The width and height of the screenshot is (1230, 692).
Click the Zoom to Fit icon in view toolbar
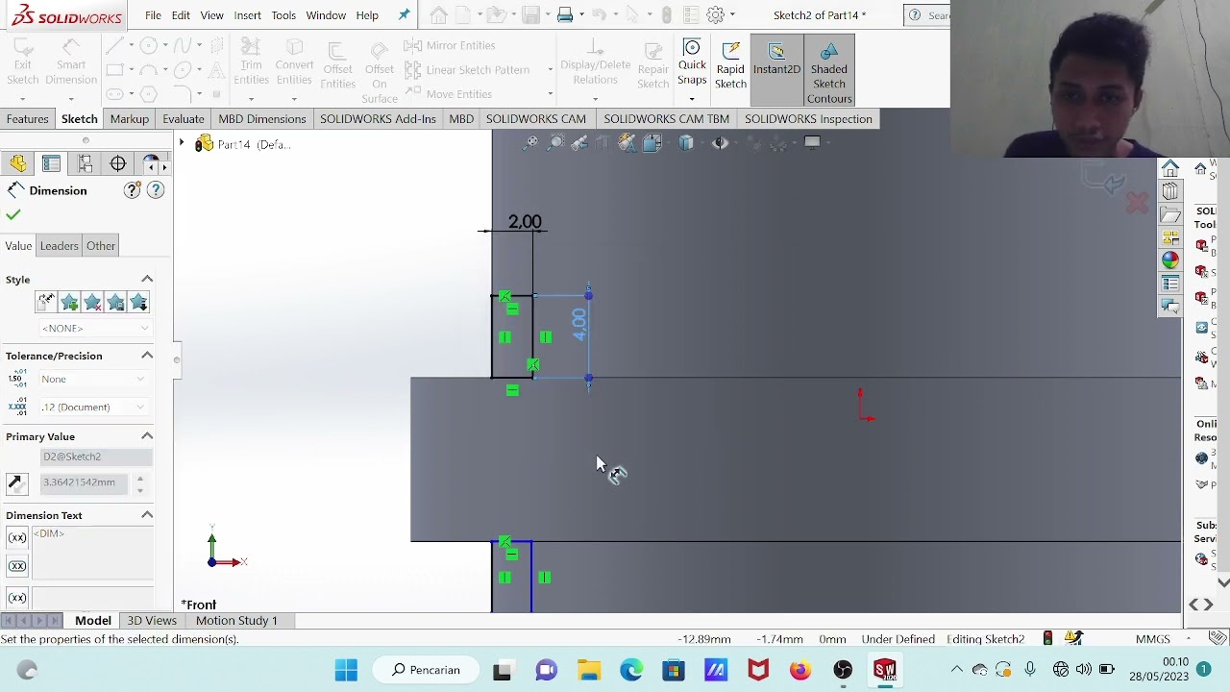point(531,143)
